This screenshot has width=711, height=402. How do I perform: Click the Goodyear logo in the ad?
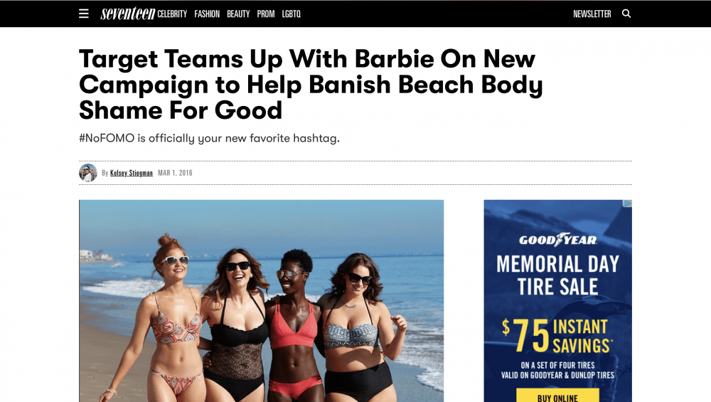557,240
